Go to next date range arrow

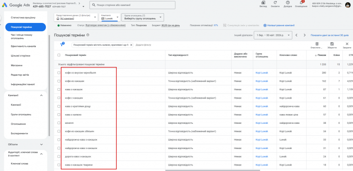coord(305,35)
